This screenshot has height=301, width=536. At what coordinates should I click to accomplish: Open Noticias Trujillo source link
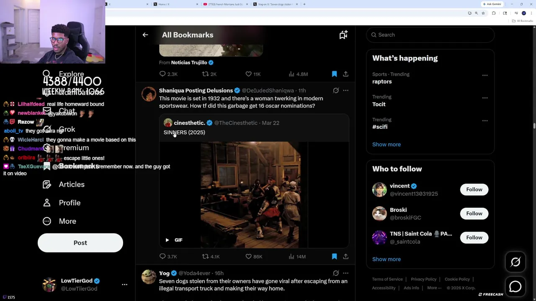189,63
